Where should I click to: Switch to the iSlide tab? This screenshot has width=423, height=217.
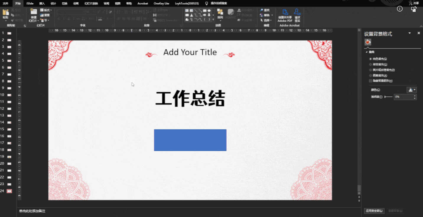coord(30,3)
